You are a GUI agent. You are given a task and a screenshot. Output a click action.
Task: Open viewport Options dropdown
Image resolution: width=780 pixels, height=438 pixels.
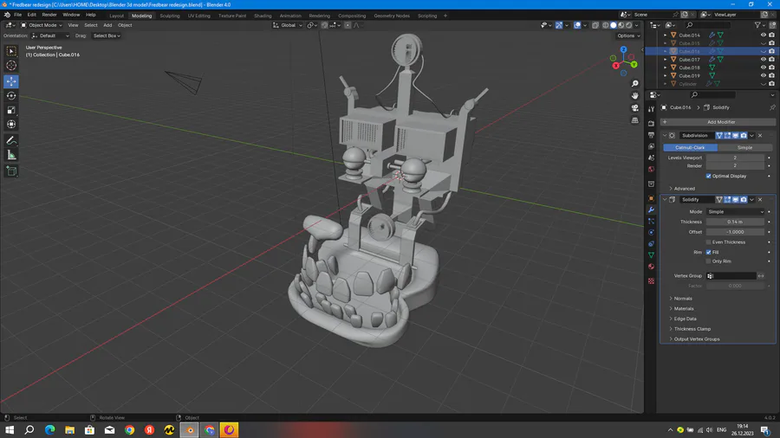(628, 35)
